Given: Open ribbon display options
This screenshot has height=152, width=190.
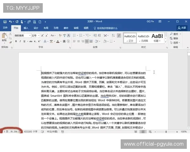Looking at the screenshot, I should [160, 22].
